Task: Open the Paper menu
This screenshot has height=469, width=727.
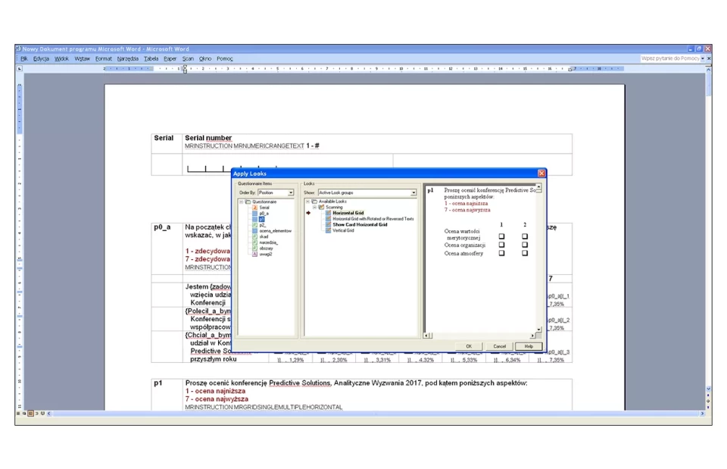Action: [170, 58]
